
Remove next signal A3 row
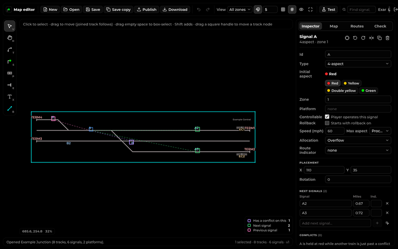[x=387, y=213]
